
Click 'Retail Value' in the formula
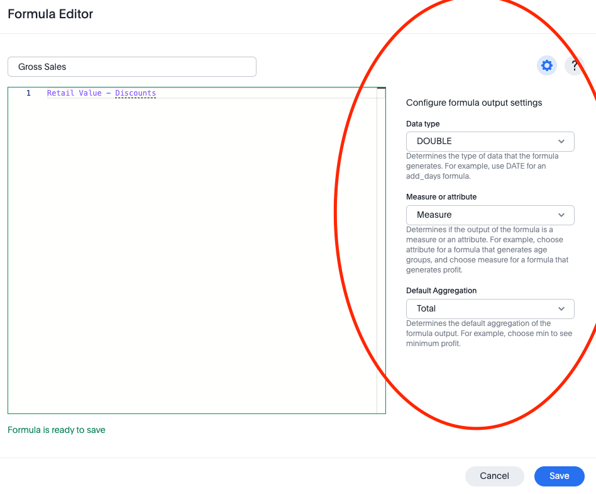pos(74,93)
